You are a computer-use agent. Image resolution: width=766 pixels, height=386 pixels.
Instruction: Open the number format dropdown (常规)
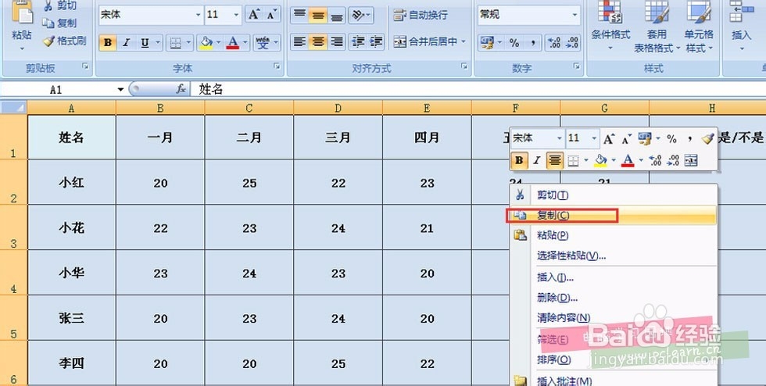pyautogui.click(x=574, y=15)
